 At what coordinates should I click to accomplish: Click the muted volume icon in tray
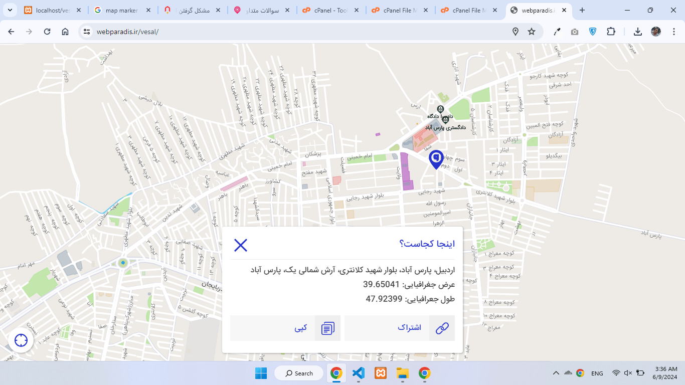(x=628, y=373)
